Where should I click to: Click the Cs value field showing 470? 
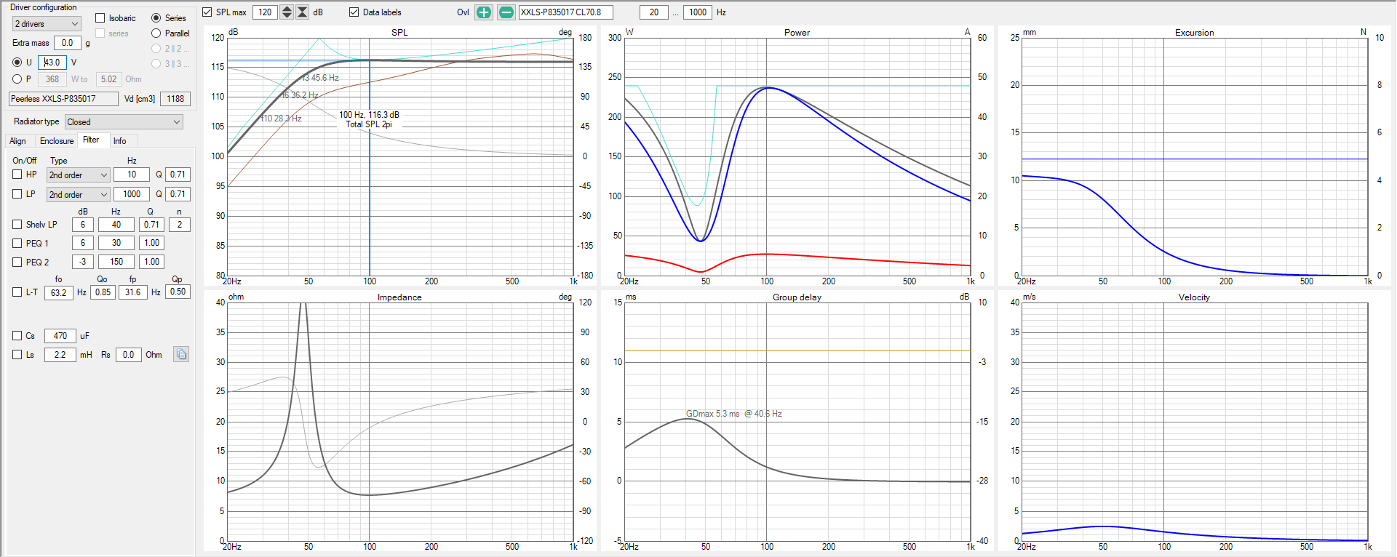(x=60, y=336)
